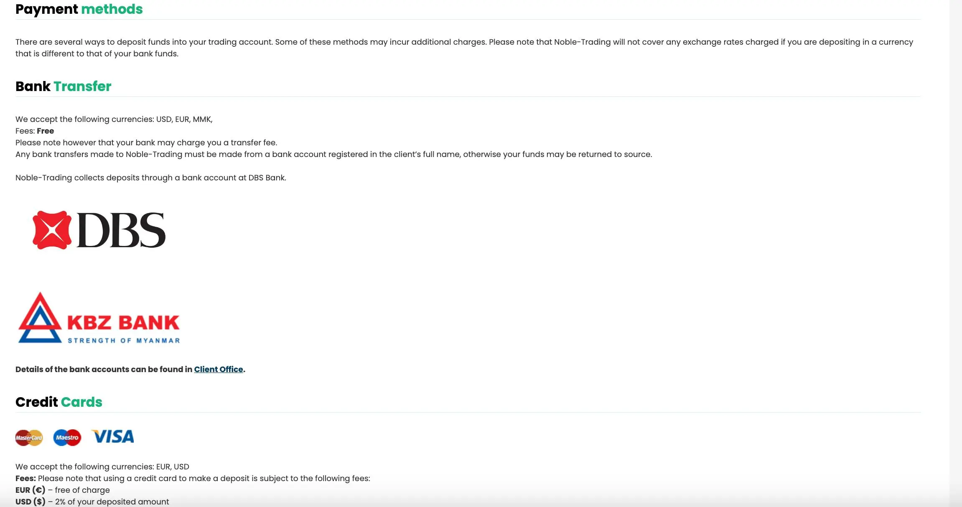Click the vertical scrollbar on the right edge
This screenshot has width=962, height=507.
(x=956, y=253)
